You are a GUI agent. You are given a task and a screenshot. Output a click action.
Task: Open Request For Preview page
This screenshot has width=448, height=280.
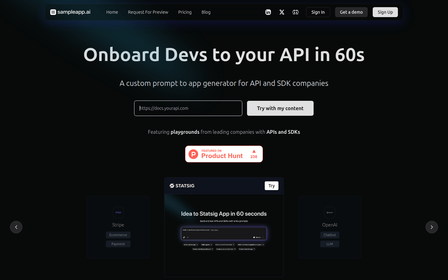pyautogui.click(x=148, y=12)
